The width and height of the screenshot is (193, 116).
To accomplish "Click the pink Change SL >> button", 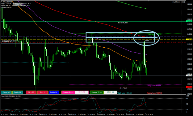I will click(68, 92).
